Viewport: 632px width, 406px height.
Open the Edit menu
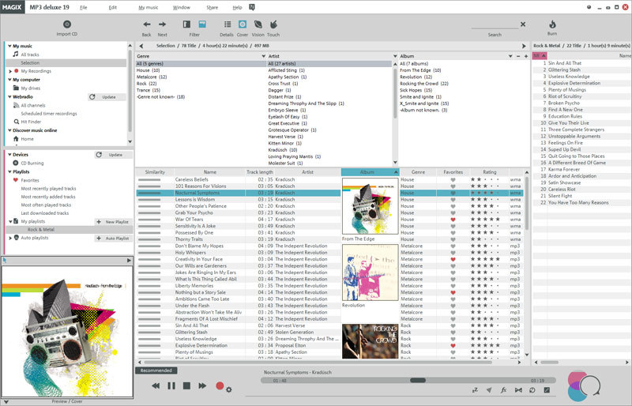tap(113, 7)
